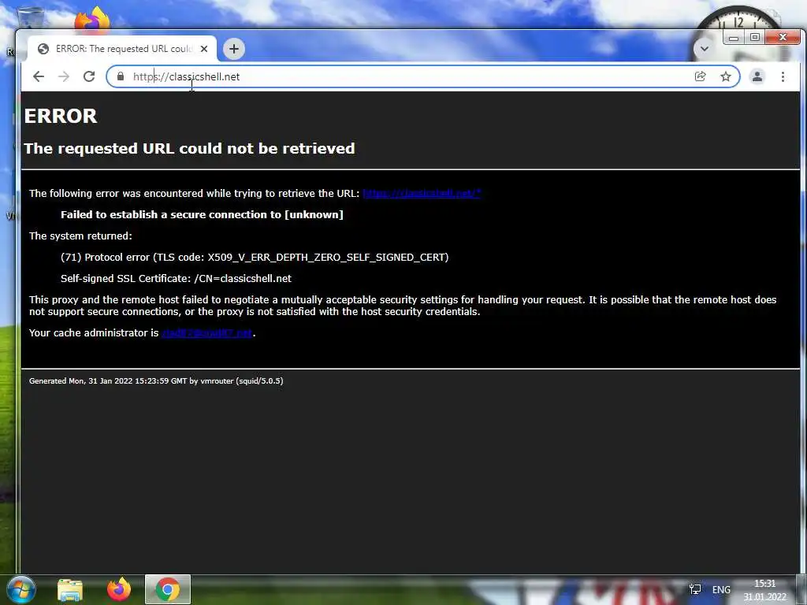Click 'The requested URL could not be retrieved' heading
The width and height of the screenshot is (807, 605).
[189, 148]
